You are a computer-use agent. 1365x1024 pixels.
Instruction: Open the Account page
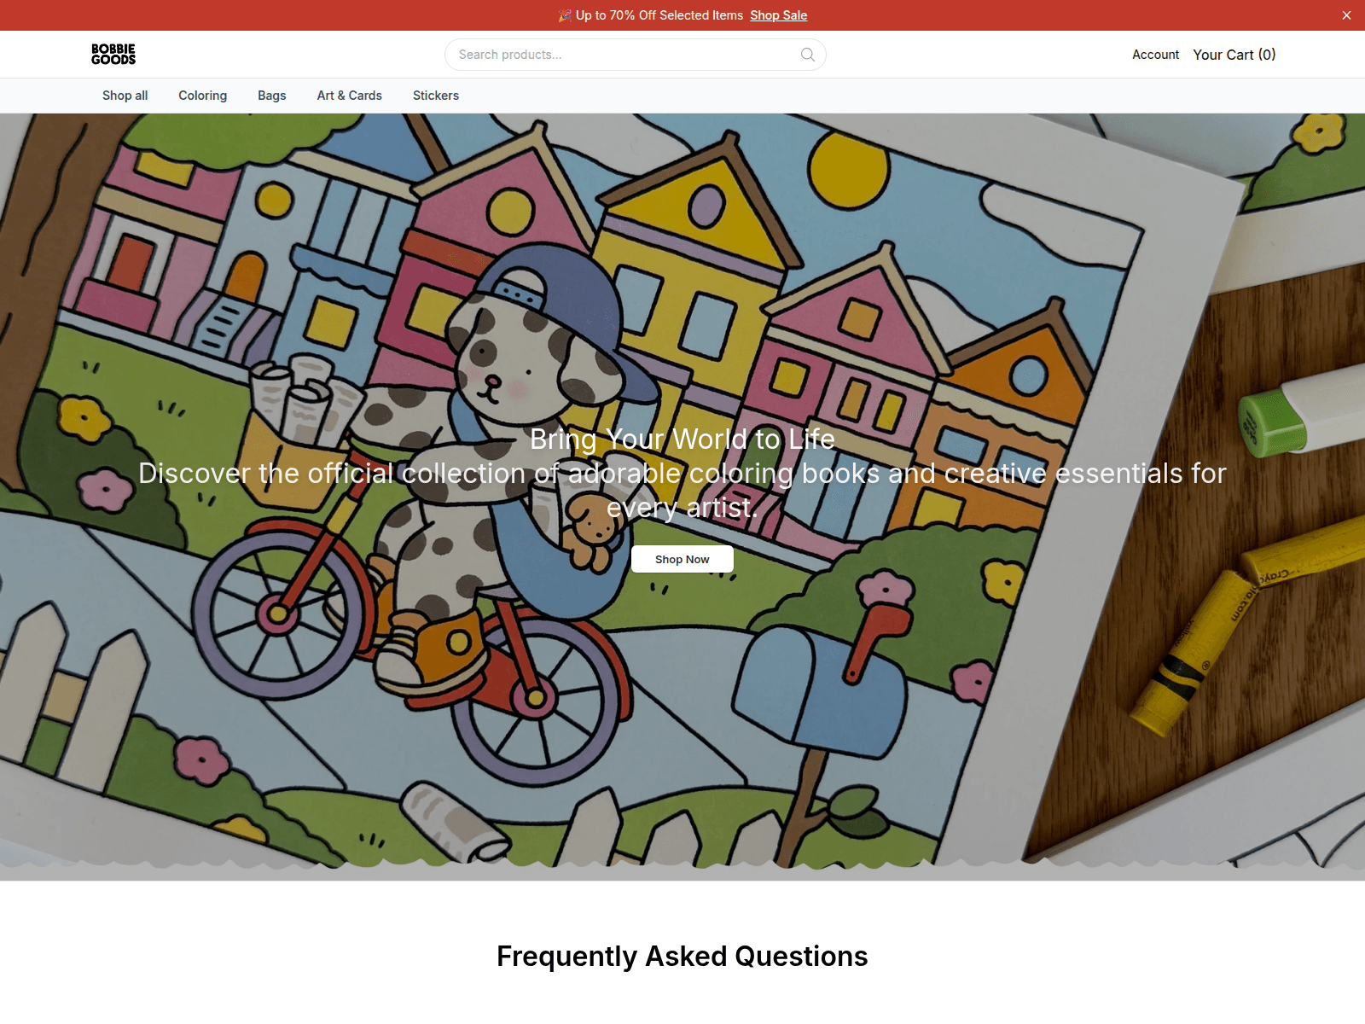[1155, 55]
